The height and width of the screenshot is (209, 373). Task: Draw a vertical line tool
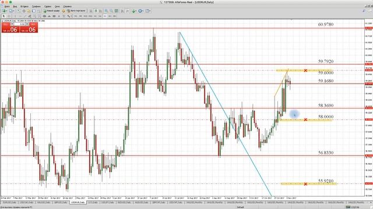(x=15, y=16)
